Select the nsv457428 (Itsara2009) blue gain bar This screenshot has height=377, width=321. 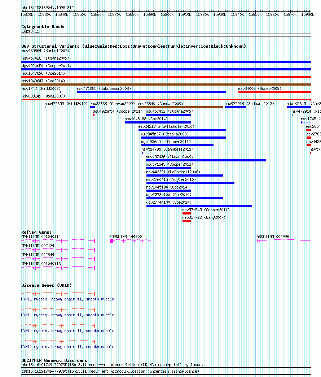(x=166, y=62)
